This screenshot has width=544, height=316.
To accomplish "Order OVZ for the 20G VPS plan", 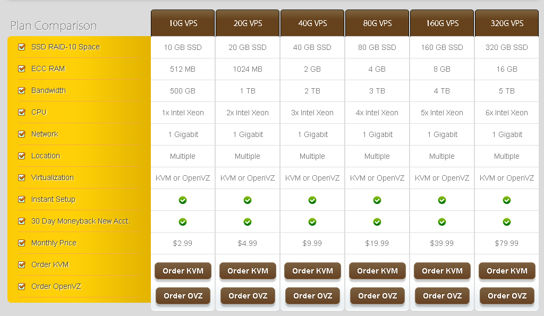I will pyautogui.click(x=248, y=296).
